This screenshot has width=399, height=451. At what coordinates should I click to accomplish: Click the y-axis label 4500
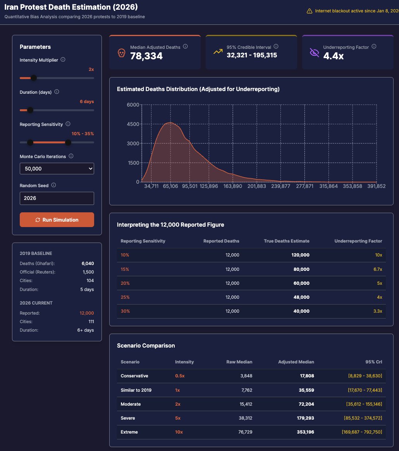point(133,124)
